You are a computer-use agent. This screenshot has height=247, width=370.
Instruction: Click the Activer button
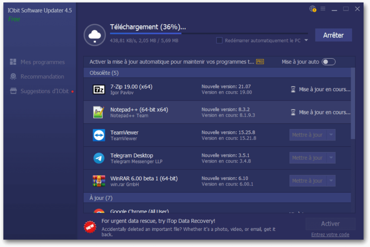330,224
